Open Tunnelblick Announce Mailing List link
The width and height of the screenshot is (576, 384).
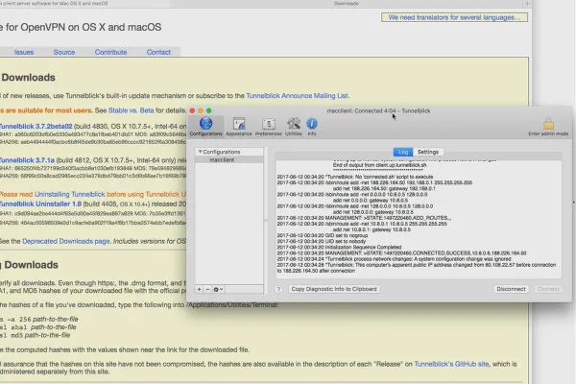tap(297, 96)
